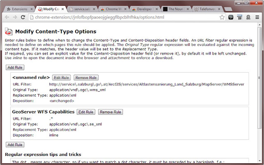Open the QR code extension icon
The height and width of the screenshot is (165, 264).
click(x=239, y=17)
